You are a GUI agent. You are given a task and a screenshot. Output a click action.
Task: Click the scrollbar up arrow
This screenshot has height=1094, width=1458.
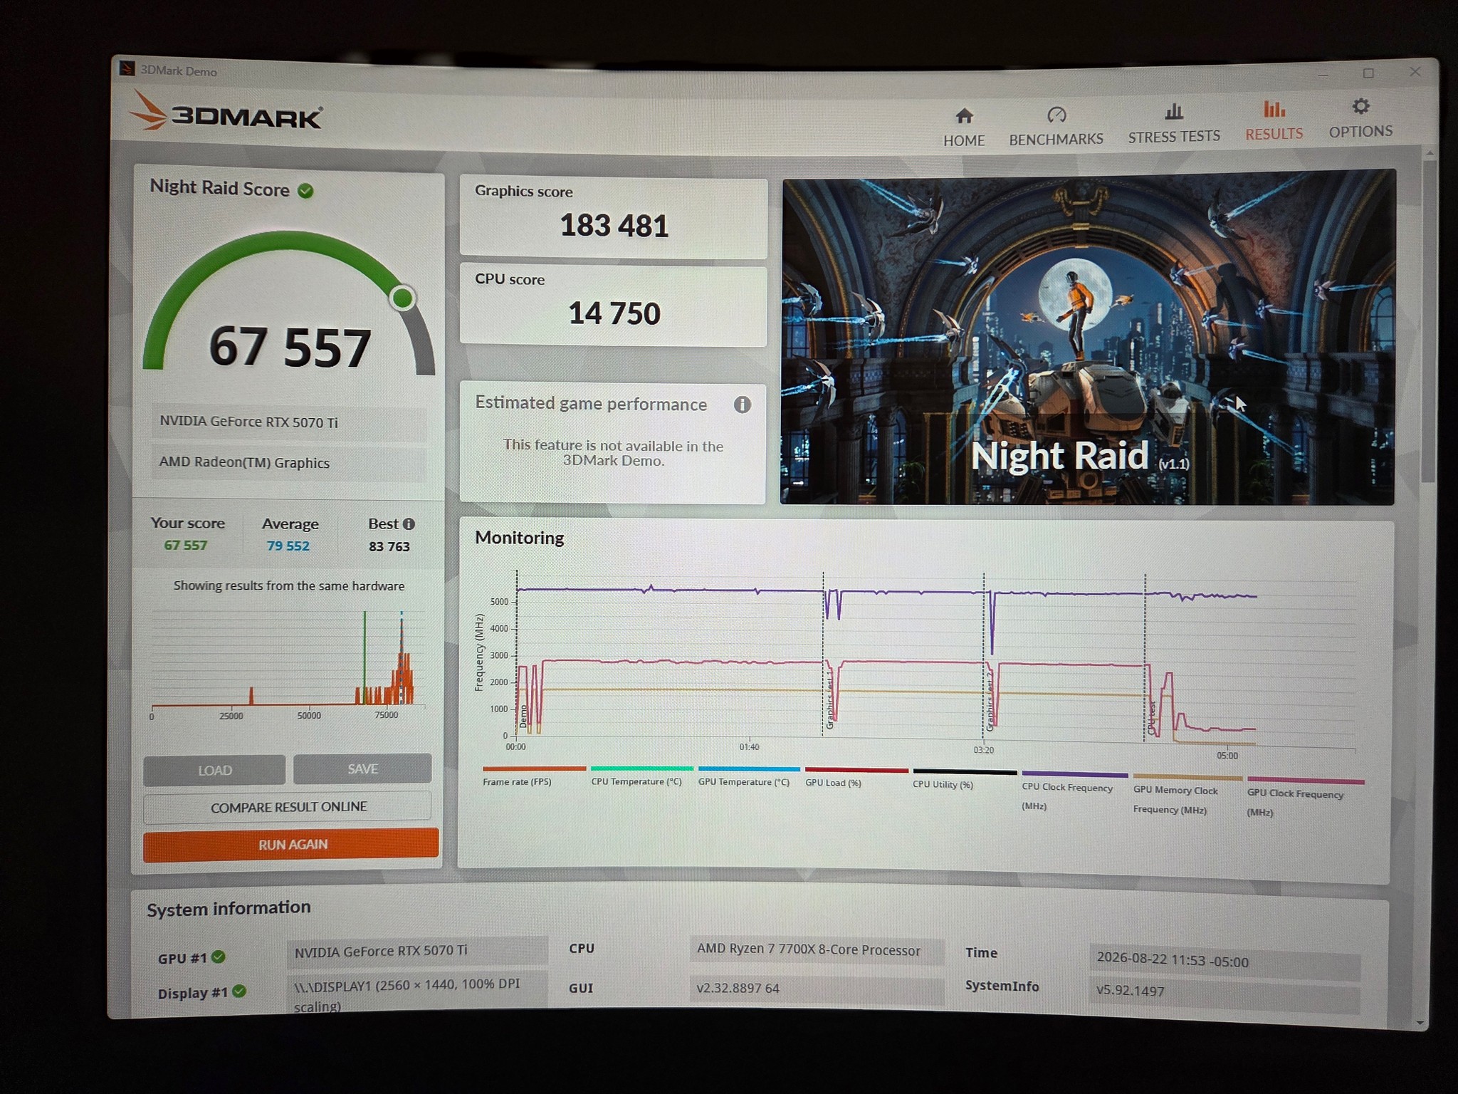[1429, 153]
